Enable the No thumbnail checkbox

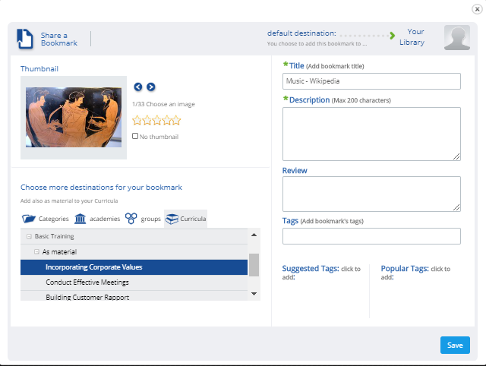click(135, 136)
